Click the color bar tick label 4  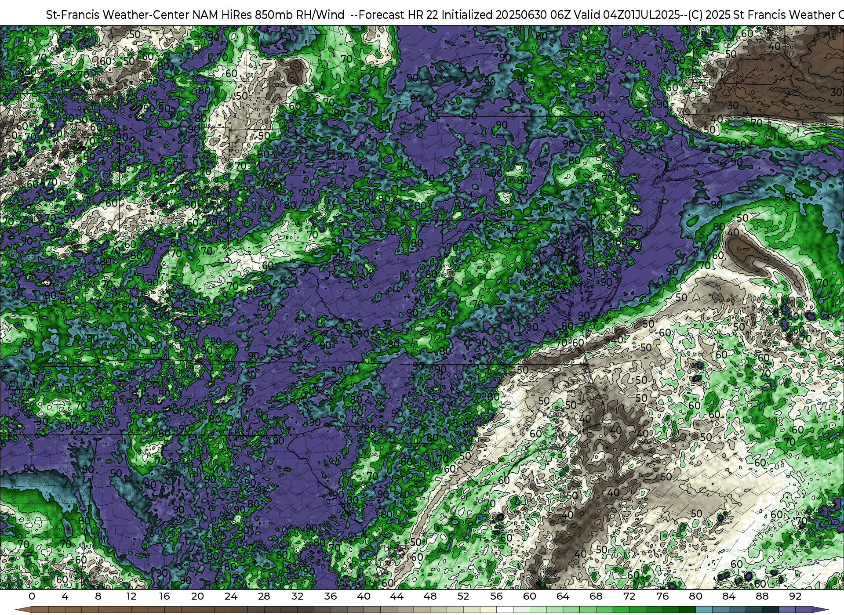click(x=65, y=597)
